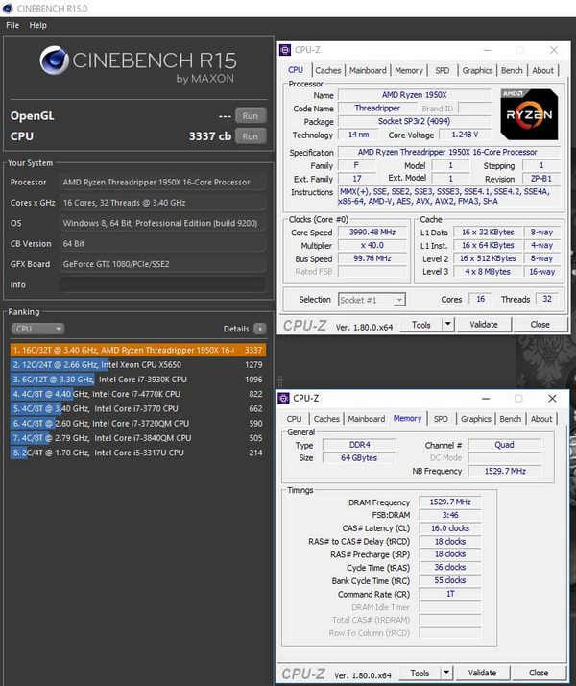Click Tools button in top CPU-Z window
The height and width of the screenshot is (686, 576).
tap(420, 325)
